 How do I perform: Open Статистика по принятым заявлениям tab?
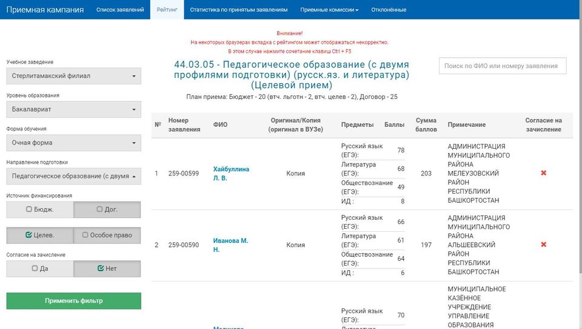tap(238, 10)
